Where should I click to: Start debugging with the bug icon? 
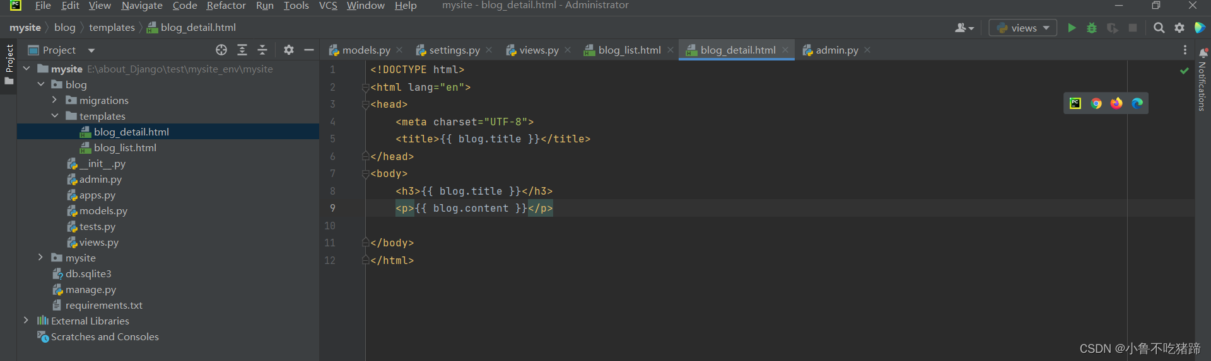click(1092, 28)
